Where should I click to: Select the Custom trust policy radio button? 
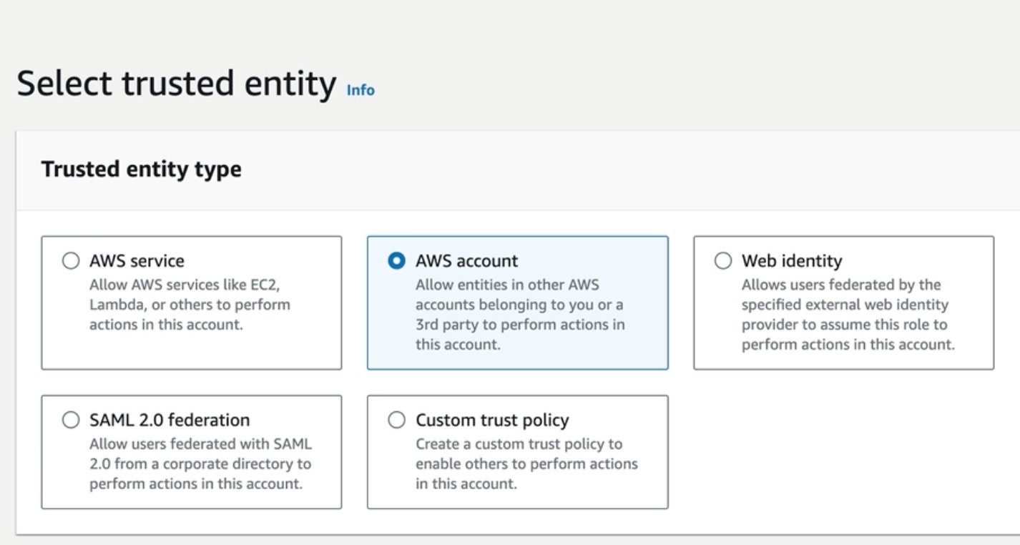click(x=396, y=420)
